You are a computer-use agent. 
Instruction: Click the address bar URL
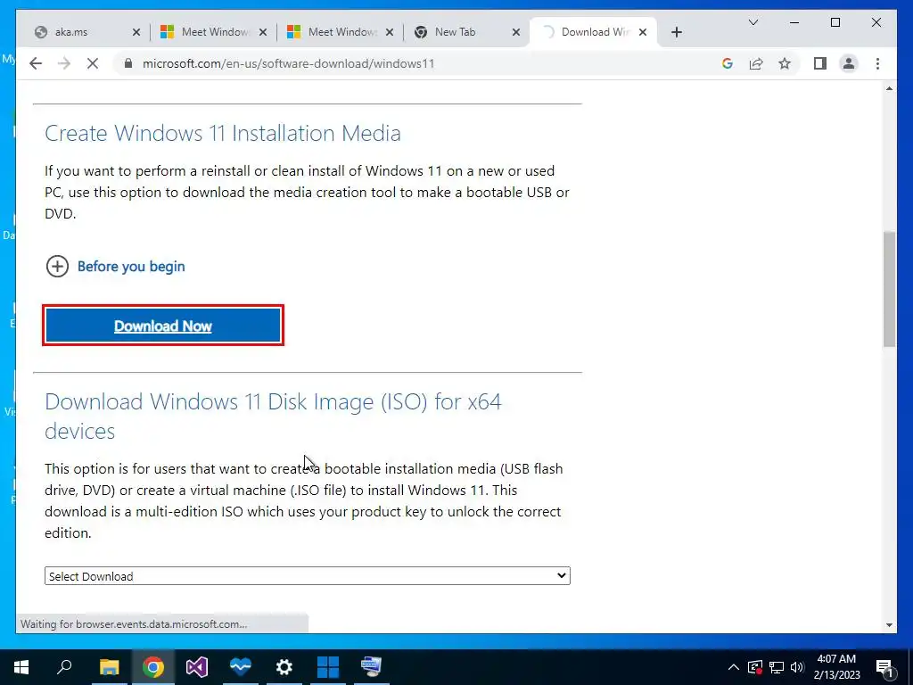pyautogui.click(x=288, y=63)
